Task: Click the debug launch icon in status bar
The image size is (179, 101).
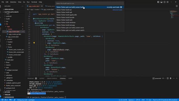Action: [x=15, y=100]
